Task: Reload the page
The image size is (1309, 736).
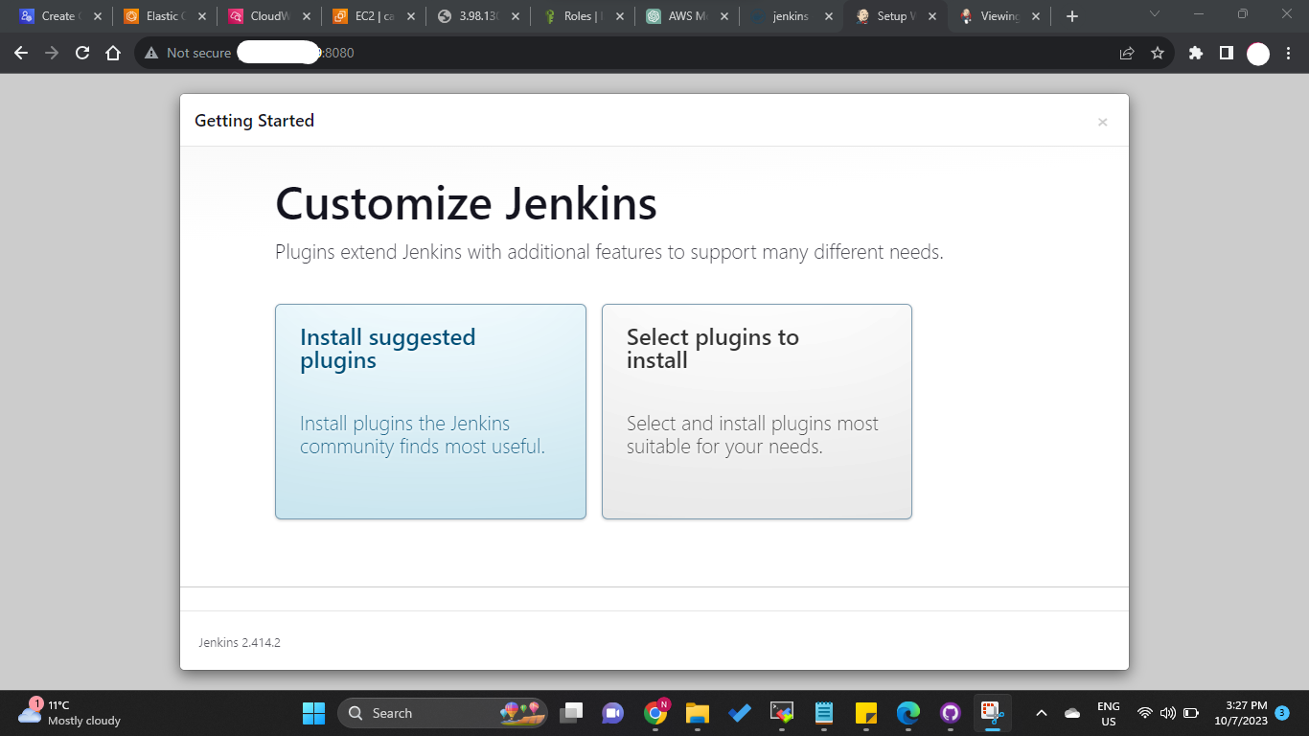Action: pyautogui.click(x=81, y=53)
